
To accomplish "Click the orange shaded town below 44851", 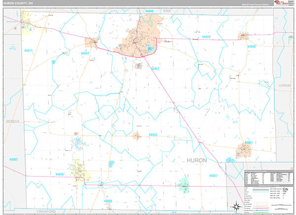I will point(244,150).
